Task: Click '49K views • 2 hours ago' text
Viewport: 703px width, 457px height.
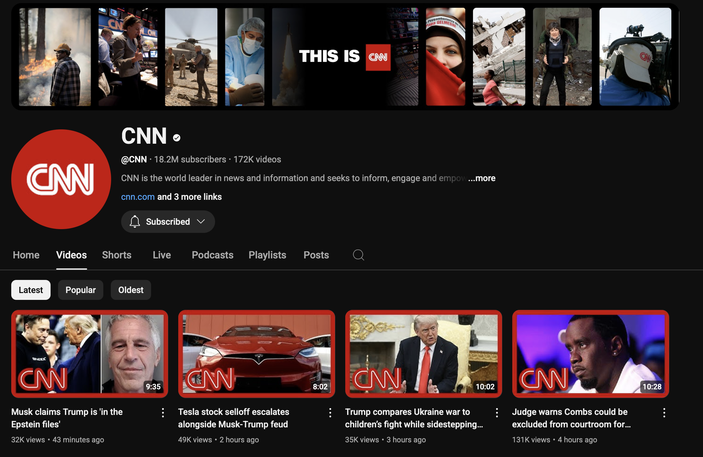Action: (219, 440)
